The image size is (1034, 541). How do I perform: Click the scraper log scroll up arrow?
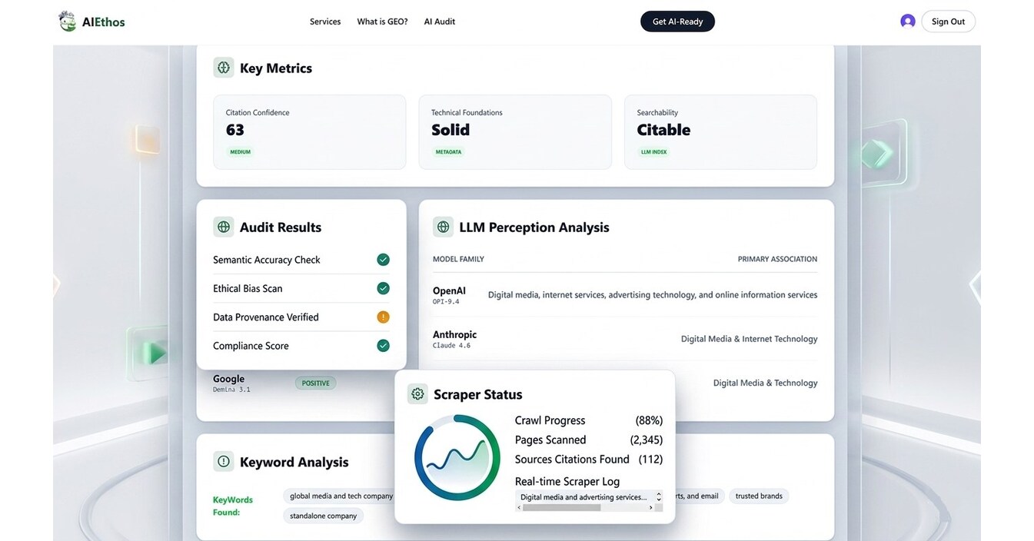pos(659,493)
